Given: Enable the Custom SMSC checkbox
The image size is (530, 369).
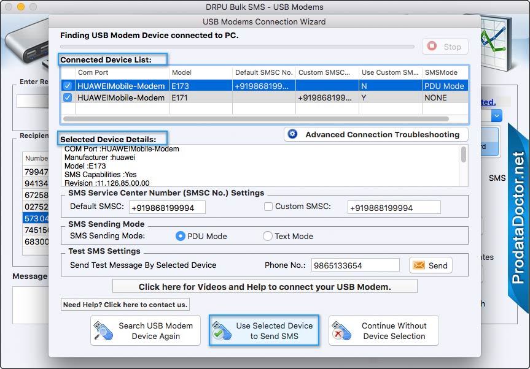Looking at the screenshot, I should click(x=268, y=207).
